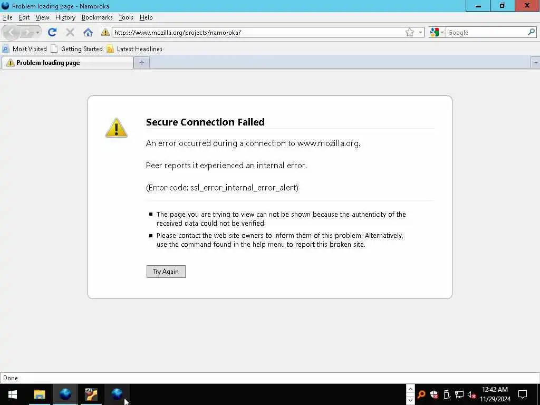Image resolution: width=540 pixels, height=405 pixels.
Task: Click the Forward navigation arrow
Action: click(26, 32)
